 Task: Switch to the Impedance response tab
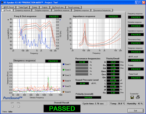pyautogui.click(x=62, y=10)
